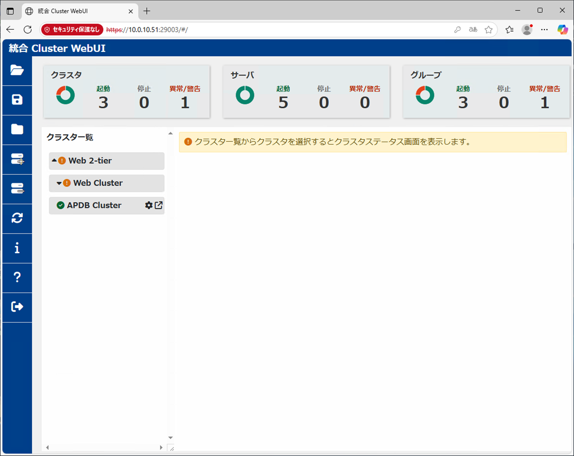Close the 統合 Cluster WebUI tab
This screenshot has width=574, height=456.
coord(131,11)
